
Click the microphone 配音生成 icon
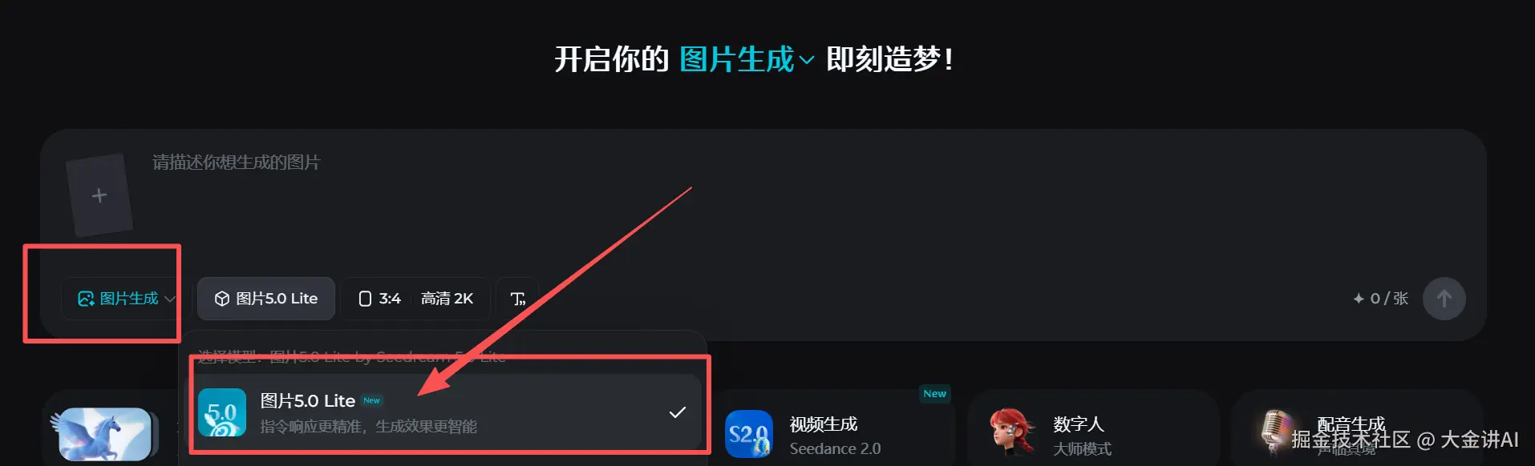pos(1275,432)
